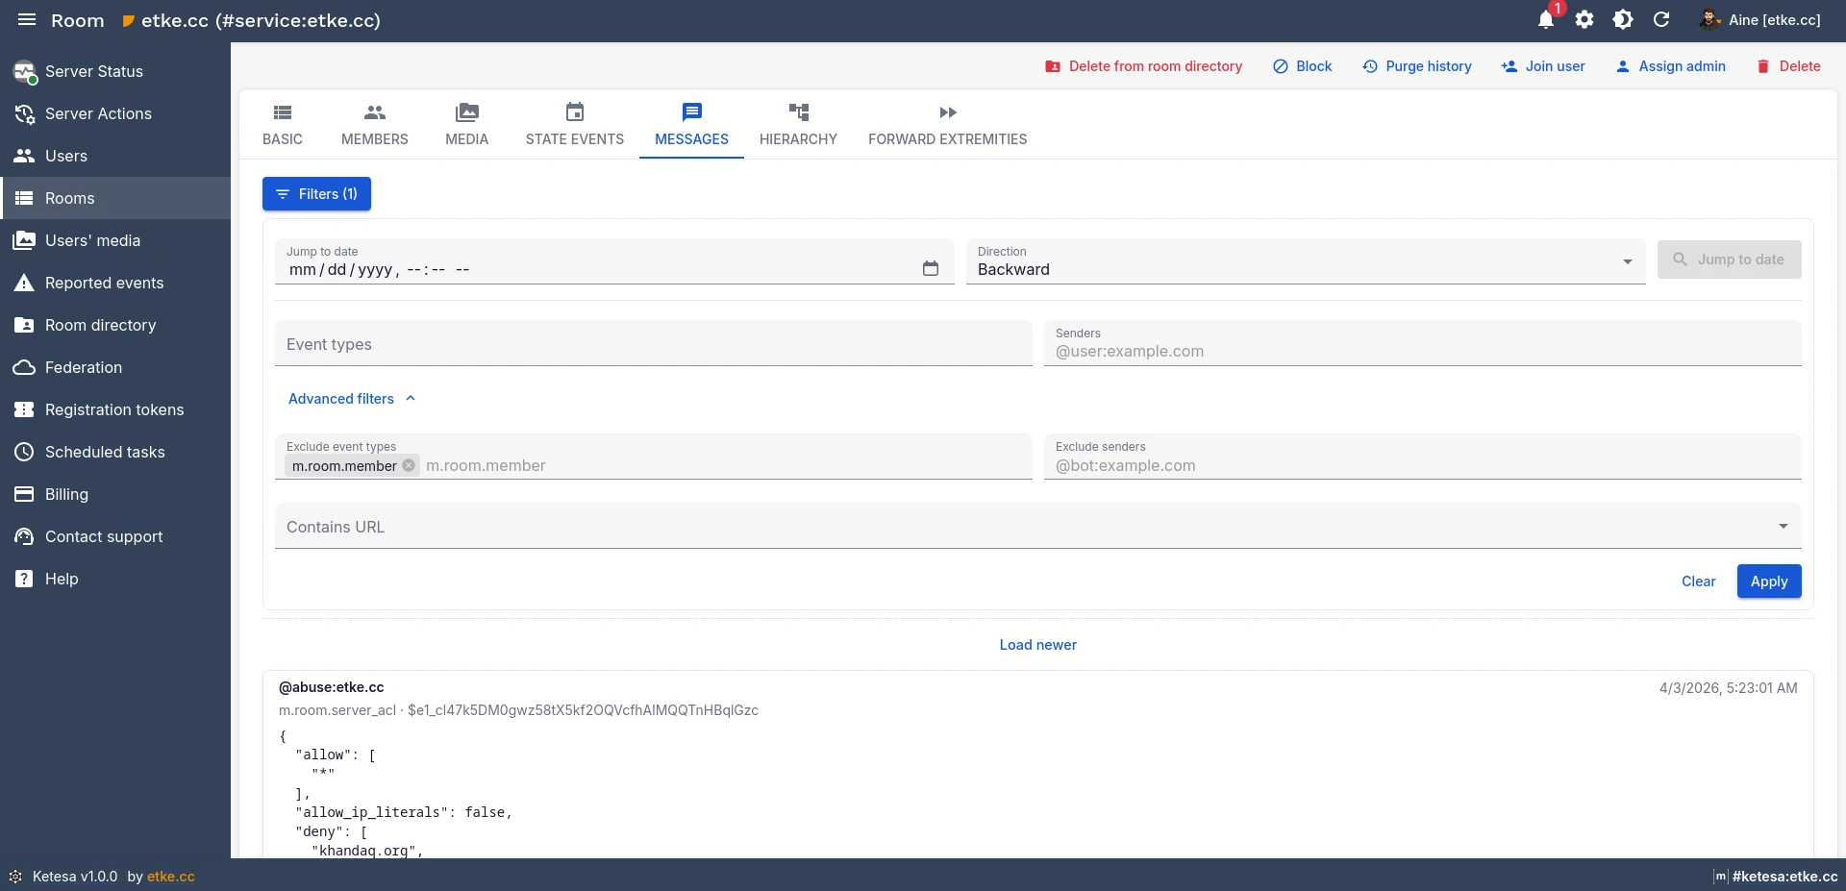The height and width of the screenshot is (891, 1846).
Task: Open the Aine user profile menu
Action: tap(1759, 20)
